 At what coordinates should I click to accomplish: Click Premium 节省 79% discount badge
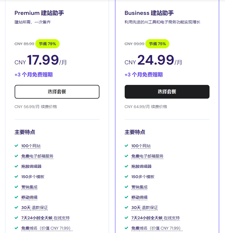(x=47, y=44)
